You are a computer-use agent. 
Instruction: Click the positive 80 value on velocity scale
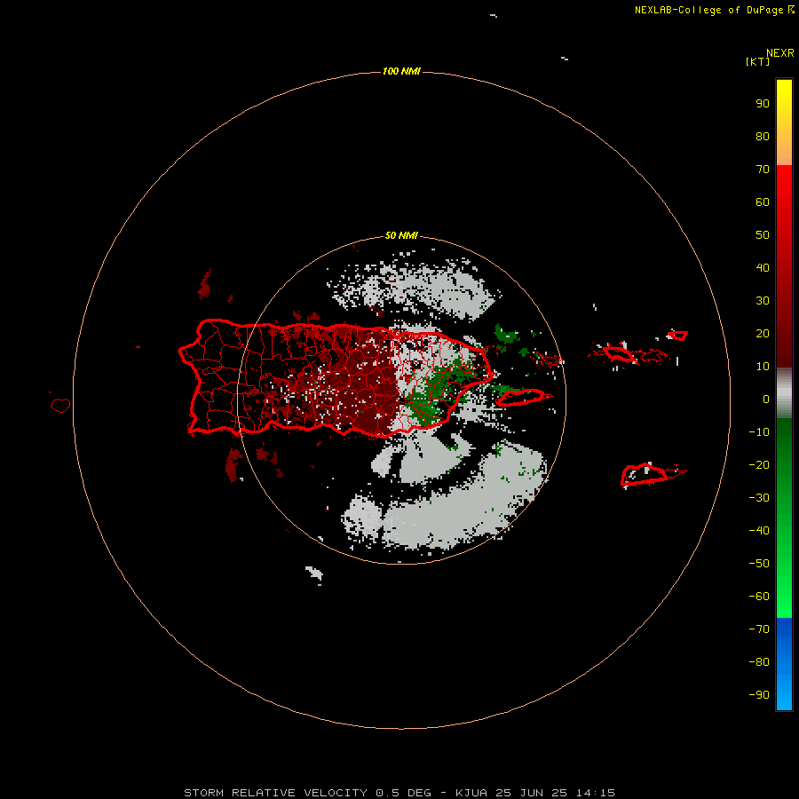763,137
